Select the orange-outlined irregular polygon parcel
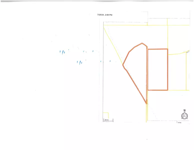194x150 pixels. click(x=136, y=67)
